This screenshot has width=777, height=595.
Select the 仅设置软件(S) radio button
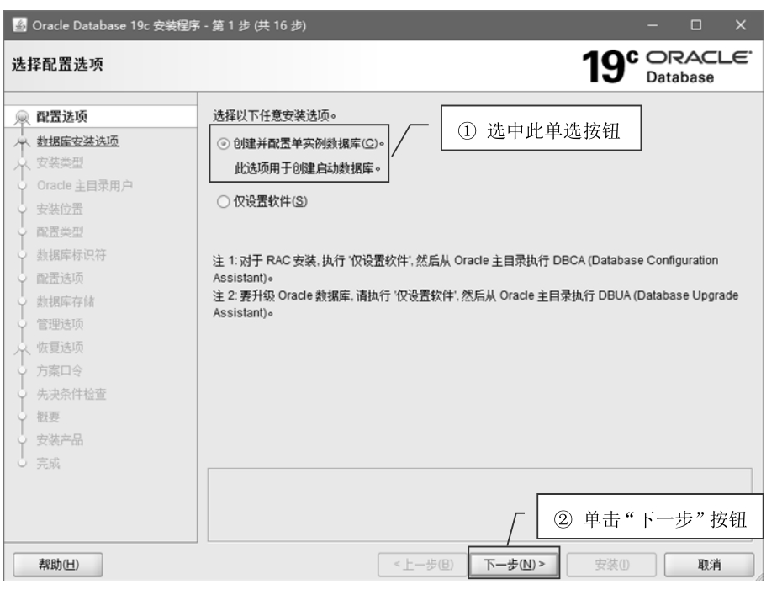point(224,201)
